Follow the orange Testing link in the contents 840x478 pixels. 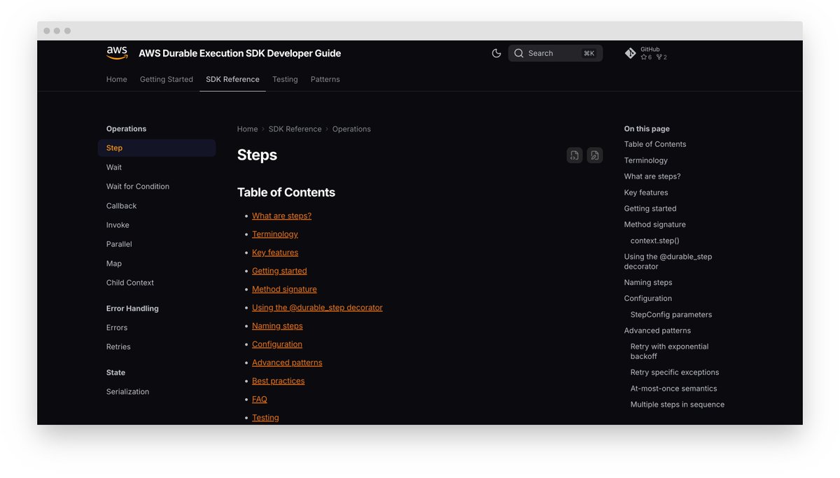(265, 418)
